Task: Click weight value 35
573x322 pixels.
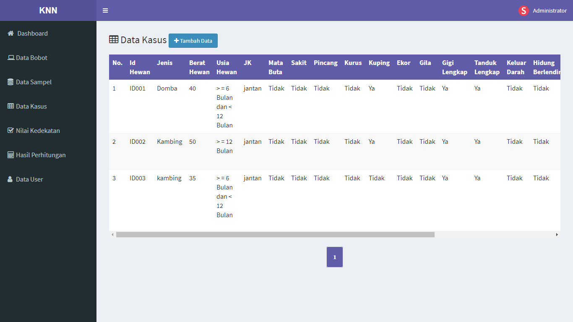Action: (x=193, y=178)
